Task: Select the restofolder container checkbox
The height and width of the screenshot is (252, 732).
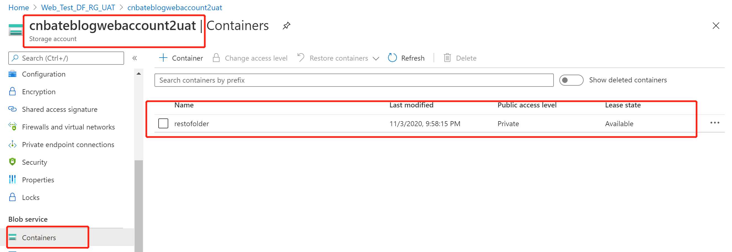Action: click(x=163, y=123)
